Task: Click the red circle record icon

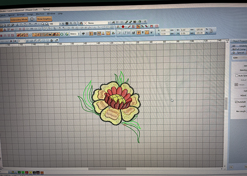Action: coord(123,26)
